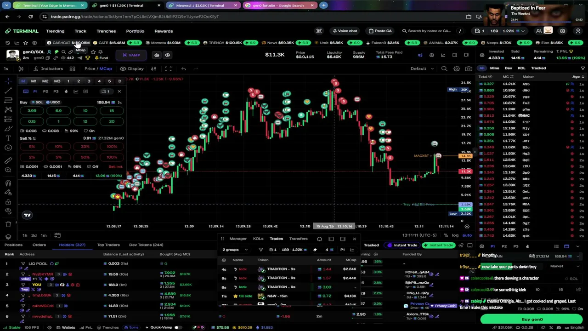The image size is (588, 331).
Task: Open chart settings sliders icon
Action: coord(153,68)
